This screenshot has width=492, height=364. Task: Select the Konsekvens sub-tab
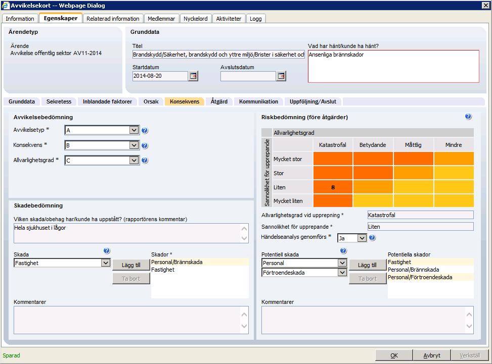point(185,101)
